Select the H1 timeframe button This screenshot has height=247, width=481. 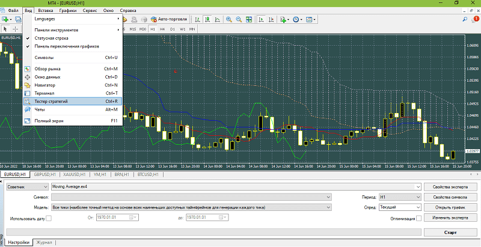point(153,29)
